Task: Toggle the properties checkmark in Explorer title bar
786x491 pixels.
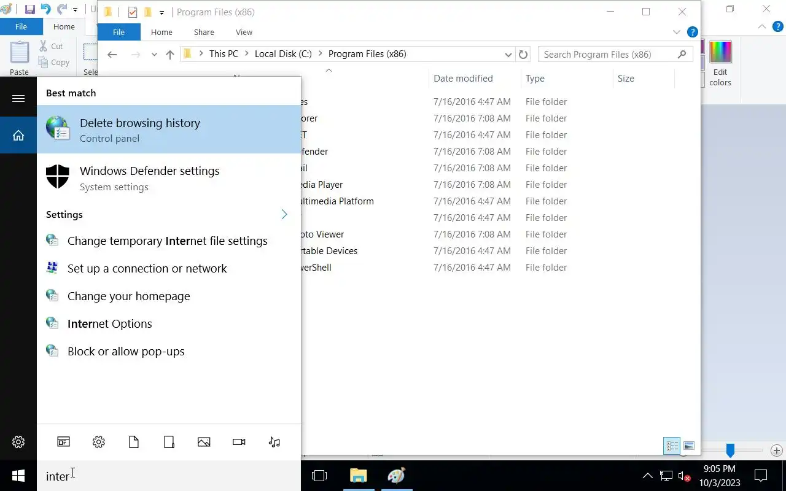Action: click(x=132, y=12)
